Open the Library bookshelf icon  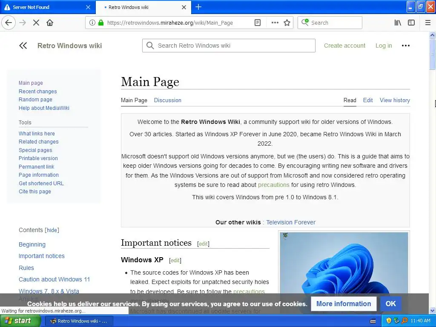398,23
